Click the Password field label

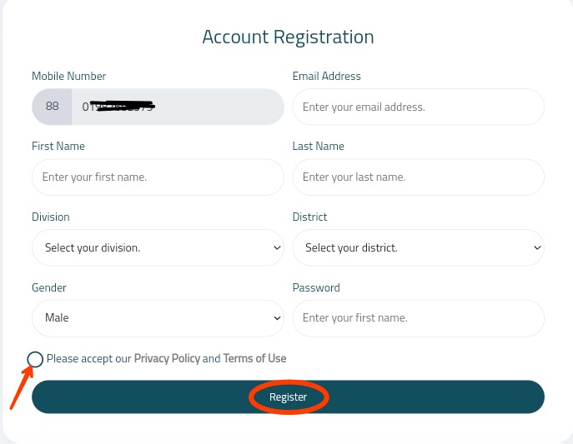316,288
